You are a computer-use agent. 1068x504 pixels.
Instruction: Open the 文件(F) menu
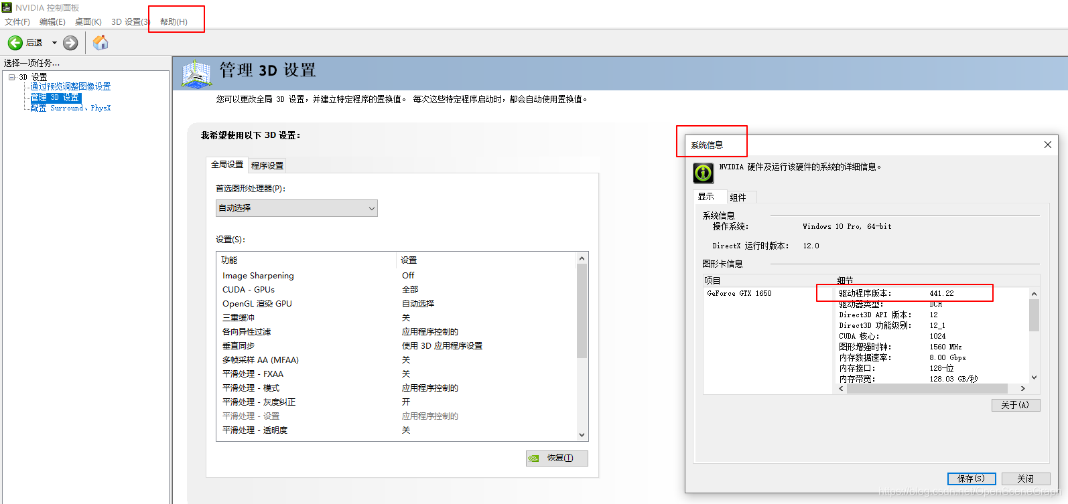coord(17,22)
